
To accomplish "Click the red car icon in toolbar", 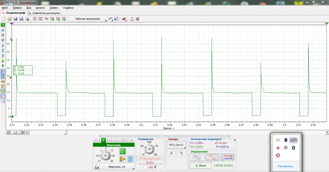I will 124,19.
